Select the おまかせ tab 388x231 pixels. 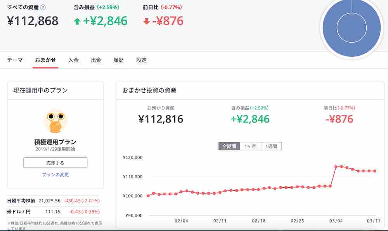click(45, 60)
